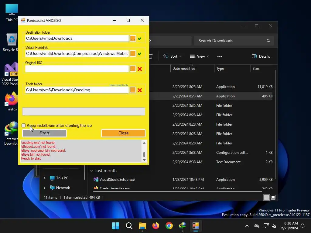Click the search magnifier icon in Explorer

pos(268,41)
